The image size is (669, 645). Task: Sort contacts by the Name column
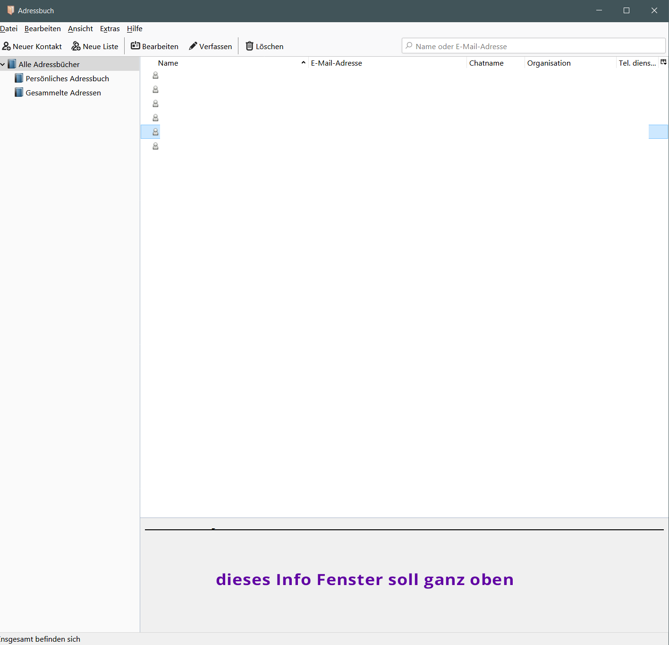(x=224, y=63)
